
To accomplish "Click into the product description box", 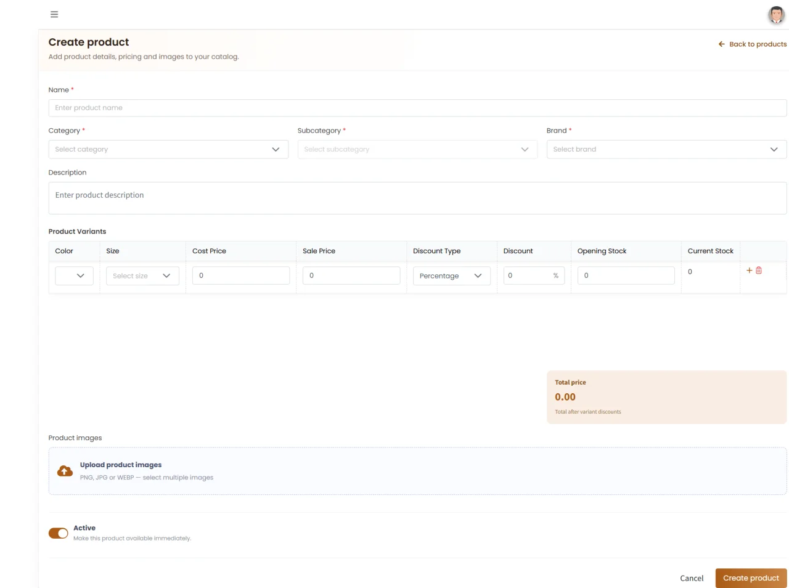I will coord(417,198).
